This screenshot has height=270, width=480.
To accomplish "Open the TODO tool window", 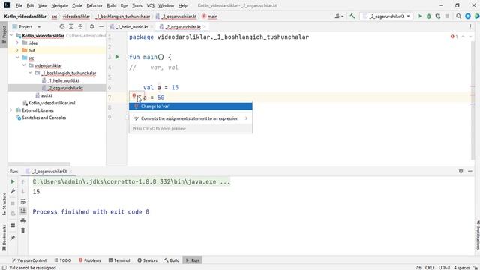I will 63,260.
